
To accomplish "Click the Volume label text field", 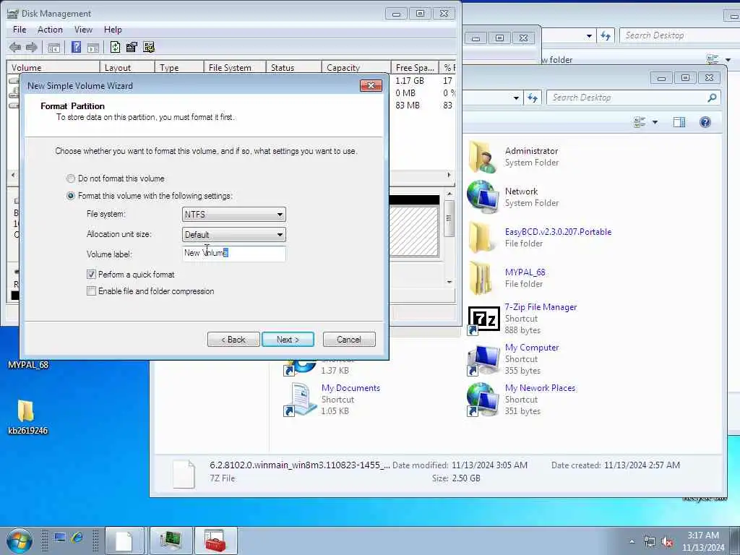I will (x=234, y=254).
